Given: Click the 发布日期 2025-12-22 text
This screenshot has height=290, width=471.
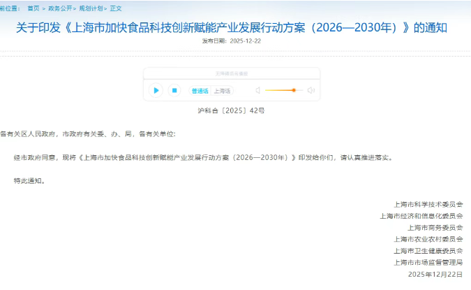Looking at the screenshot, I should pyautogui.click(x=231, y=41).
